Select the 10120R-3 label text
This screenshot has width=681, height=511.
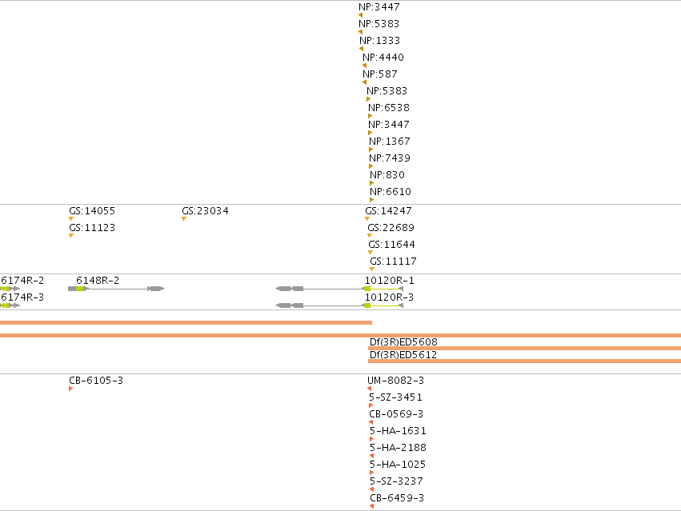pos(389,297)
